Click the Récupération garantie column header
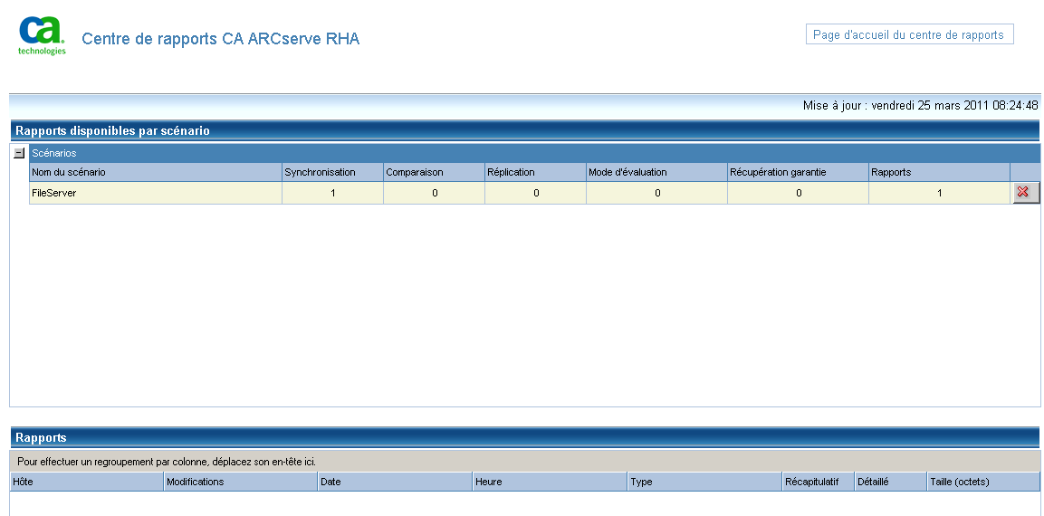1044x516 pixels. point(798,172)
